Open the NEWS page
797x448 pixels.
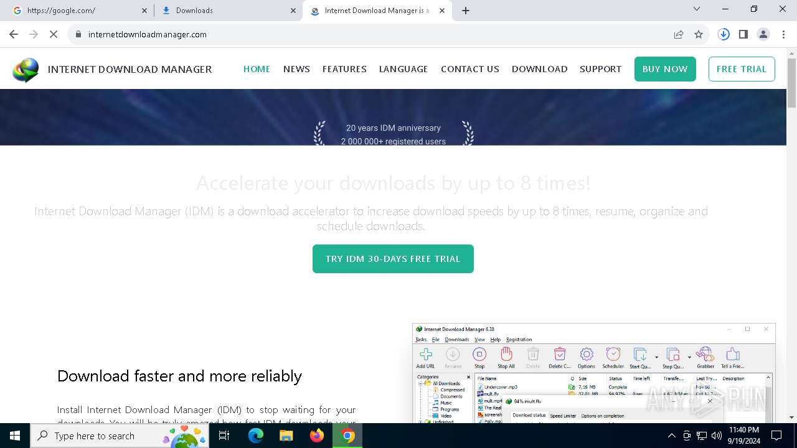296,69
